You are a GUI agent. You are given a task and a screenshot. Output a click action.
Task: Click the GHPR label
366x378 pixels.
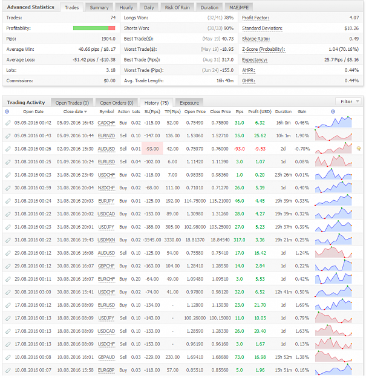pyautogui.click(x=249, y=81)
